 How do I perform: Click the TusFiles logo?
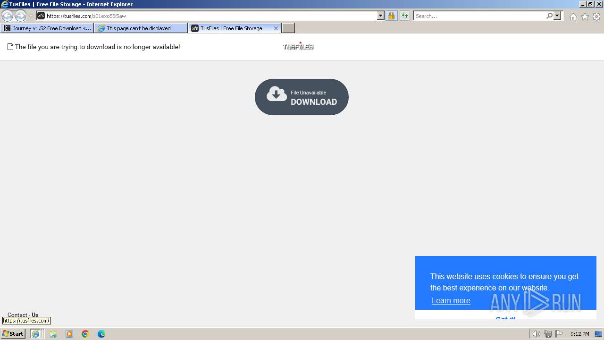[x=298, y=46]
